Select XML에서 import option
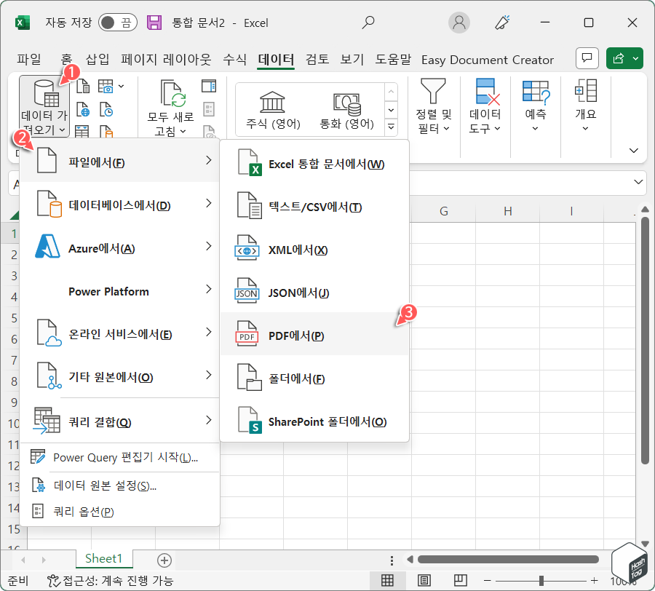The height and width of the screenshot is (591, 655). click(291, 248)
